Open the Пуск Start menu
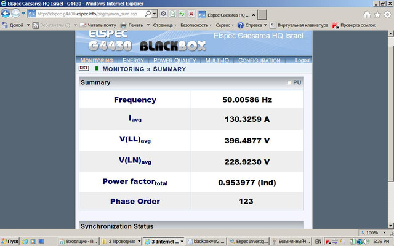 pyautogui.click(x=10, y=242)
